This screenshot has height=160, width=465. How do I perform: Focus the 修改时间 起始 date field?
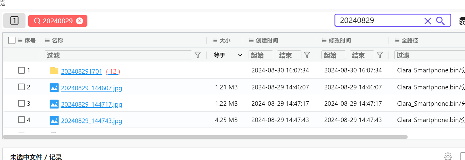click(334, 55)
